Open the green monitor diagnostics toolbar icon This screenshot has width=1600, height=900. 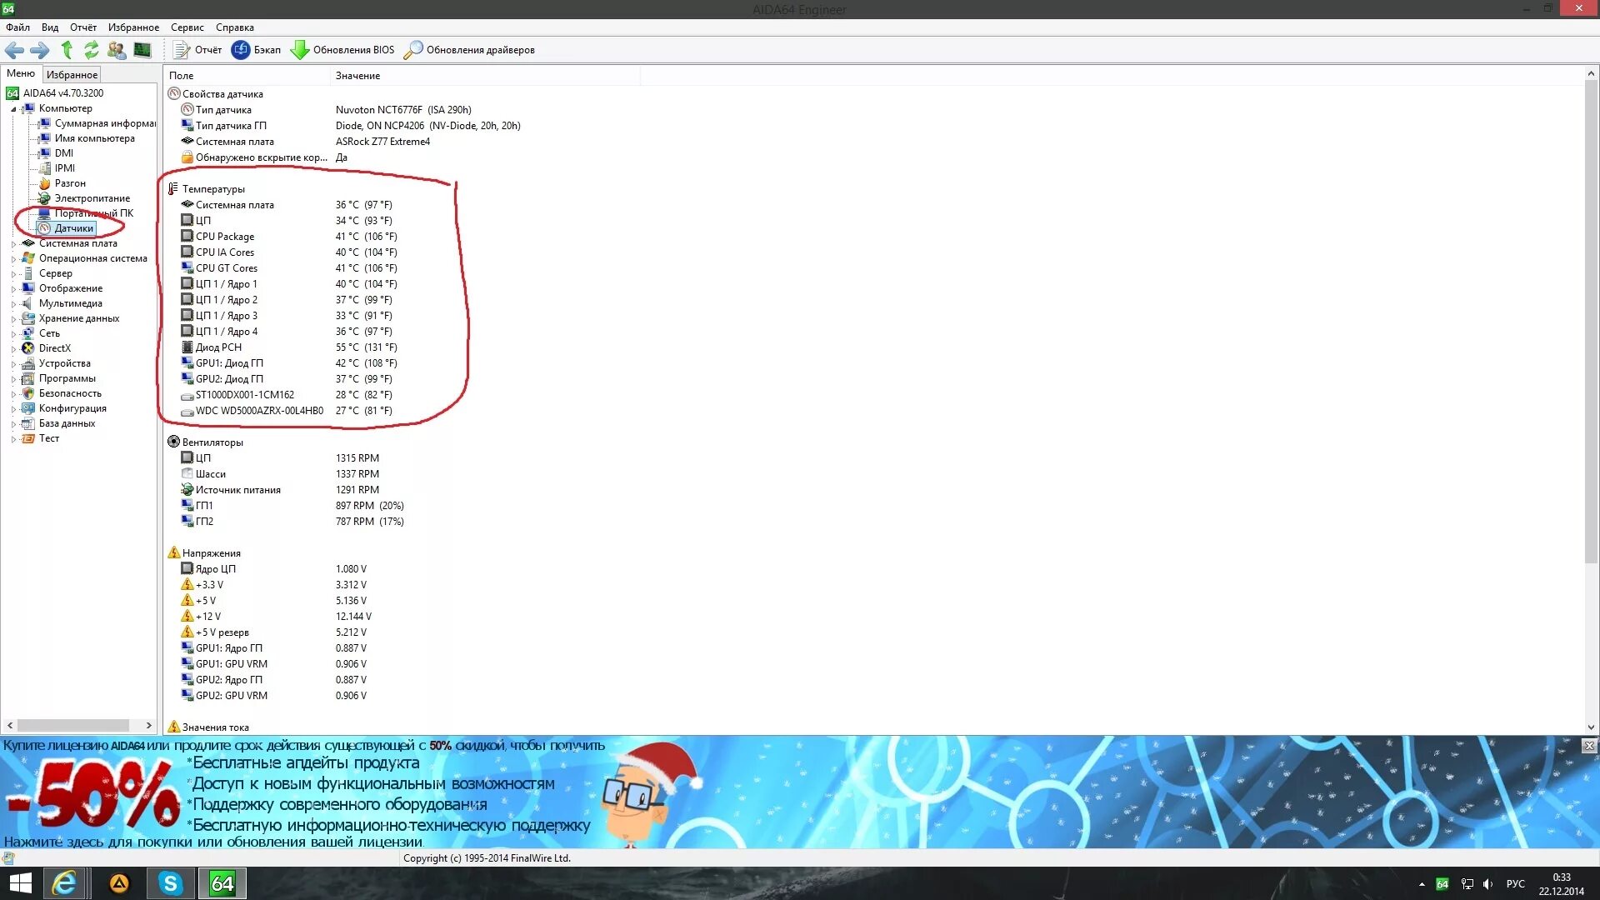pyautogui.click(x=142, y=50)
